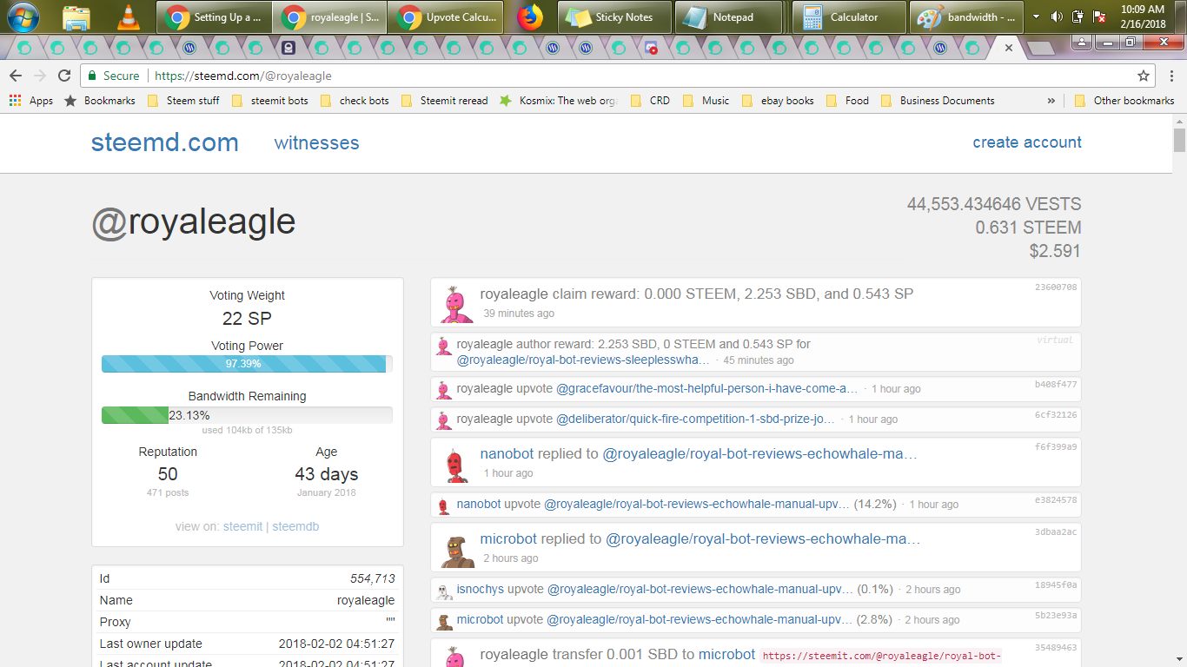Viewport: 1187px width, 667px height.
Task: Open the check bots bookmark folder
Action: tap(355, 101)
